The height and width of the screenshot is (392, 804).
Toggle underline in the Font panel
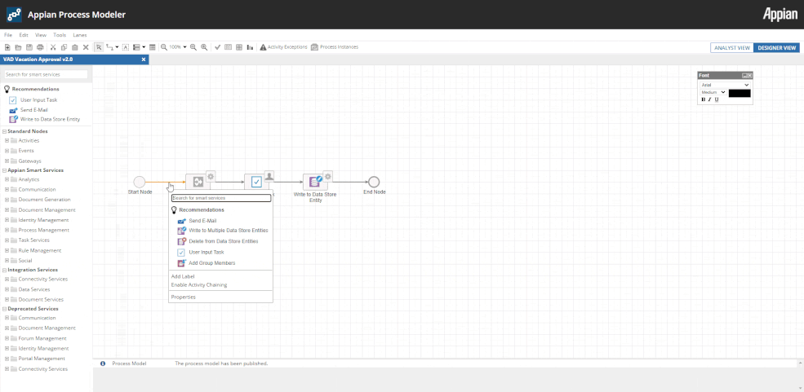pyautogui.click(x=717, y=99)
